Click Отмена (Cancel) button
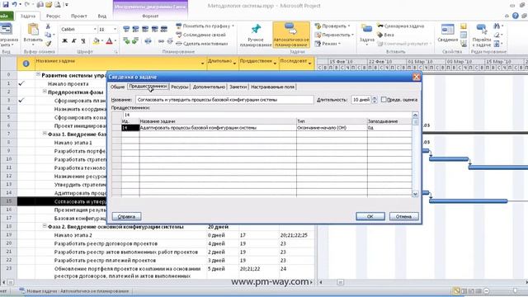Image resolution: width=528 pixels, height=297 pixels. coord(403,216)
